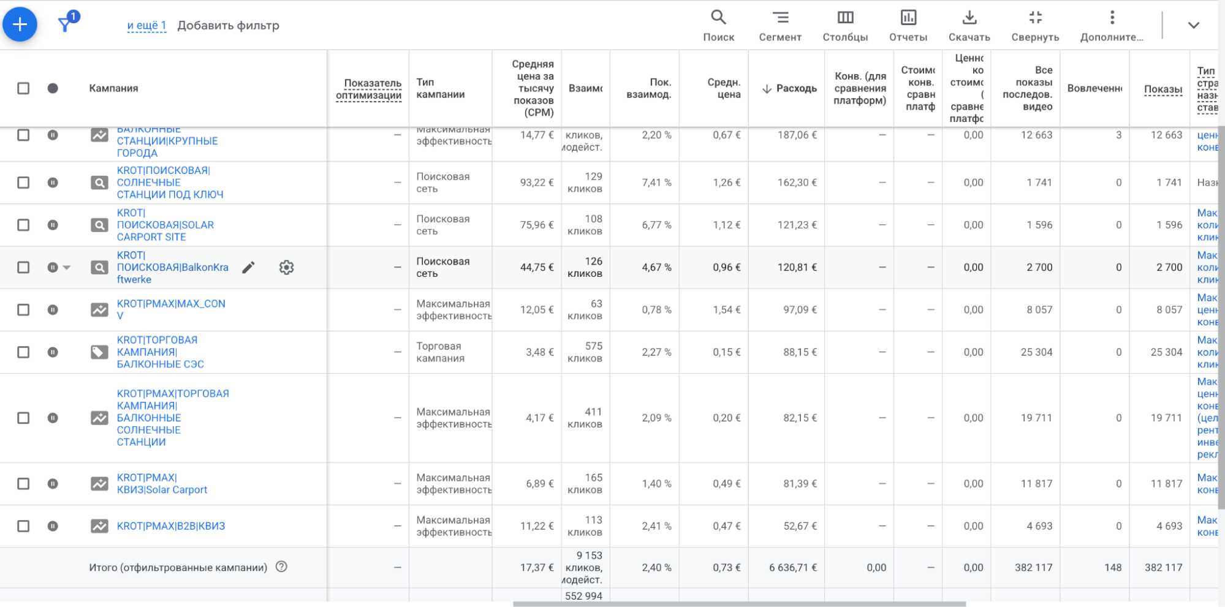Click the Скачать download icon

click(969, 25)
